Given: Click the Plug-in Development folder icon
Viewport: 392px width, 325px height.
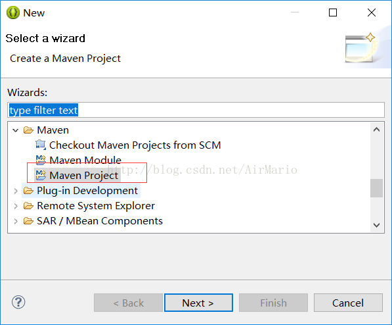Looking at the screenshot, I should coord(28,191).
